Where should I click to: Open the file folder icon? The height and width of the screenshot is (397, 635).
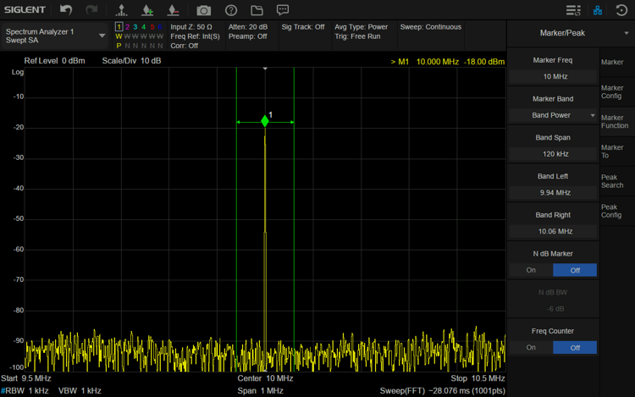point(257,10)
